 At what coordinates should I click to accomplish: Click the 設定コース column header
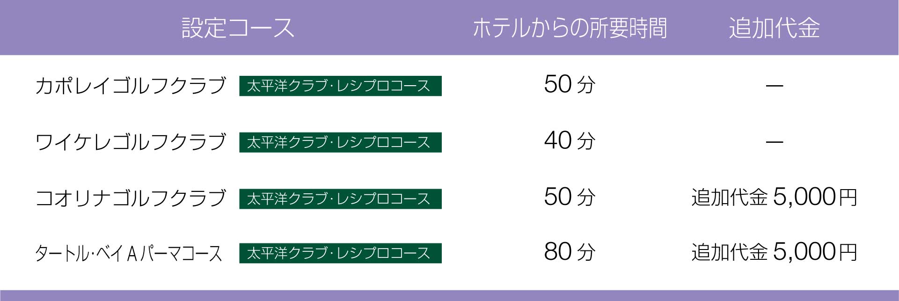(x=238, y=28)
